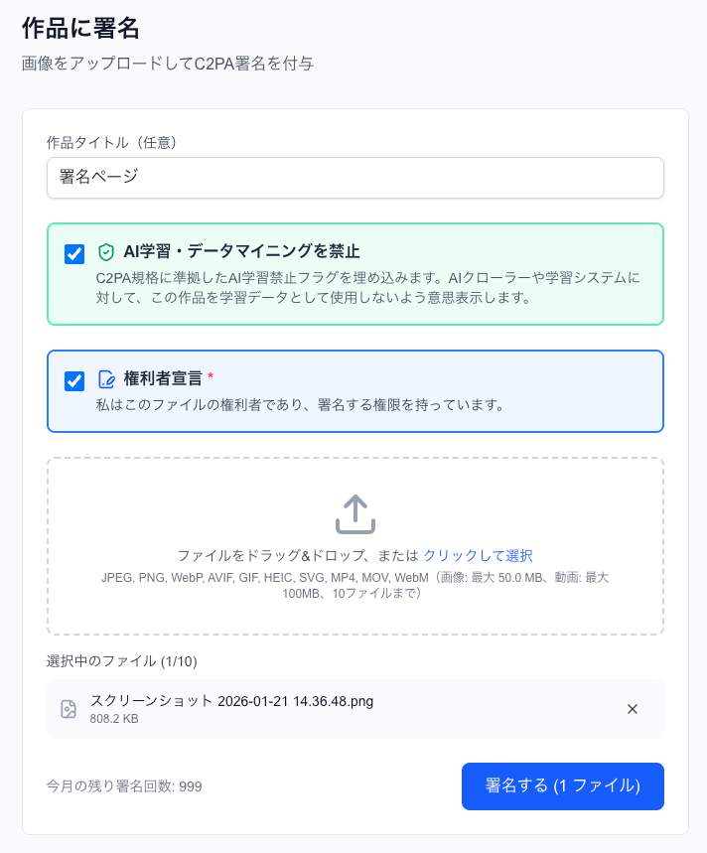Click the shield icon beside AI学習 label

pyautogui.click(x=106, y=252)
